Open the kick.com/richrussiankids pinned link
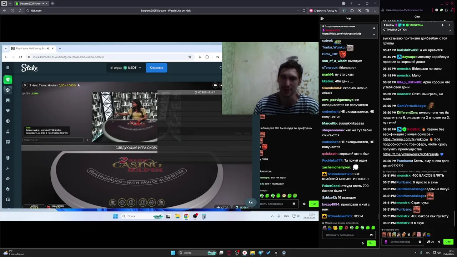Image resolution: width=457 pixels, height=257 pixels. coord(342,34)
